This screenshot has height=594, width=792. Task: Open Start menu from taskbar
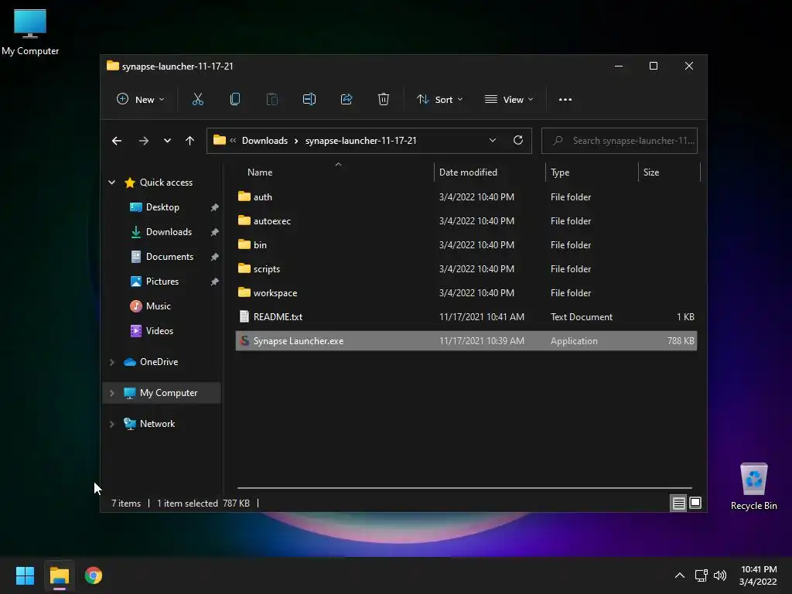pyautogui.click(x=25, y=575)
